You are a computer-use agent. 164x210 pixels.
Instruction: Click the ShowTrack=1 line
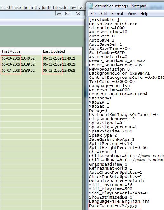coord(103,152)
